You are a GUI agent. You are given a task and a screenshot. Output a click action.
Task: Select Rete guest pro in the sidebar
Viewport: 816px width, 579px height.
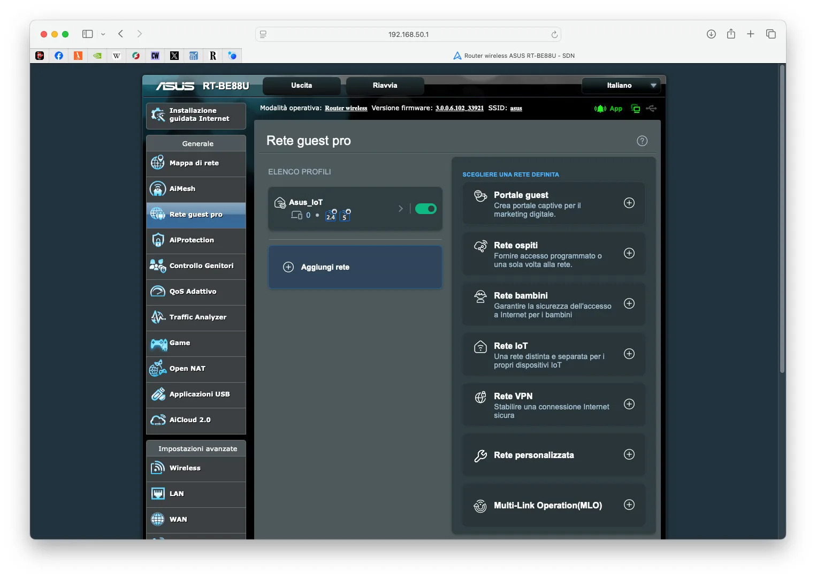tap(196, 215)
